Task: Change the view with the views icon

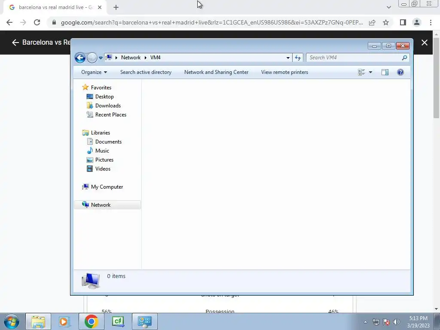Action: [x=361, y=72]
